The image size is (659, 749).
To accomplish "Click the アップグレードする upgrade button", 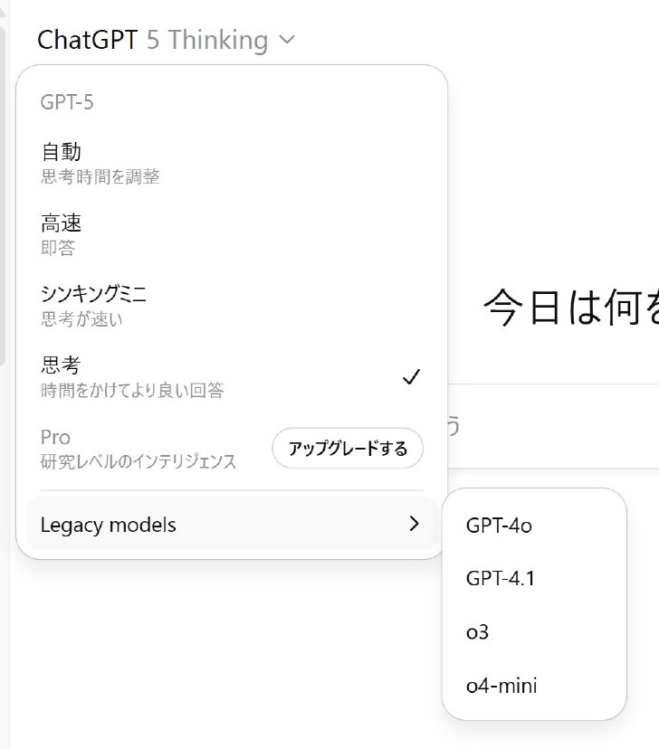I will pos(348,448).
